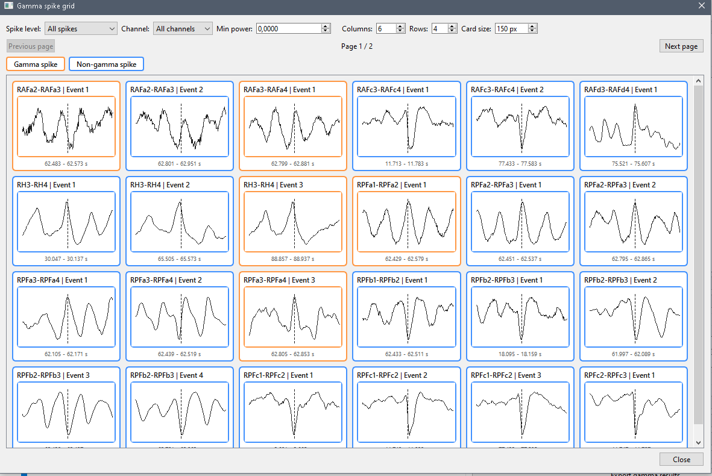Select the RPFb2-RPFb3 Event 2 waveform
This screenshot has height=476, width=712.
(634, 317)
